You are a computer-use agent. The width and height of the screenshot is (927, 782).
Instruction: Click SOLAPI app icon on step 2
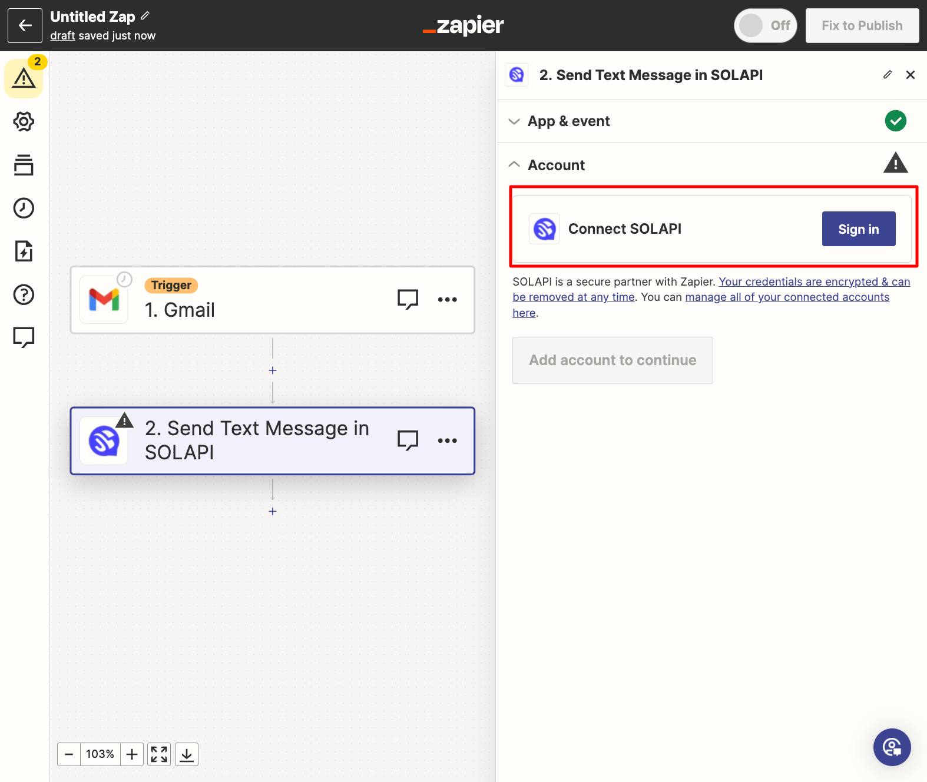point(104,441)
